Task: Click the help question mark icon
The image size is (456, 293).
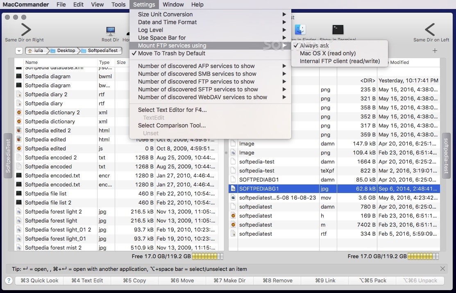Action: 9,281
